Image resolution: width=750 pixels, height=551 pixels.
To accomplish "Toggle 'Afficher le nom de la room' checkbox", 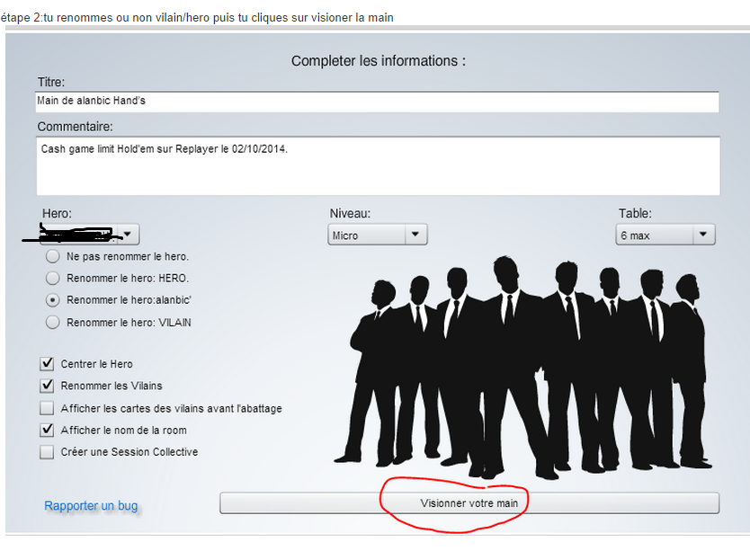I will [x=47, y=430].
